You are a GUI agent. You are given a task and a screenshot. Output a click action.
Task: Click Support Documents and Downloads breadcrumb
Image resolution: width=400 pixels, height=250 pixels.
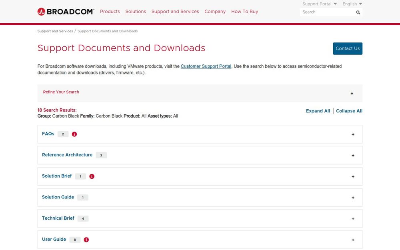[x=108, y=31]
